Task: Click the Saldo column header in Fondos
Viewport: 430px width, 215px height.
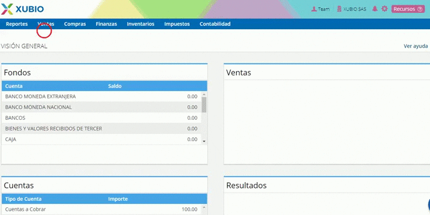Action: [x=115, y=86]
